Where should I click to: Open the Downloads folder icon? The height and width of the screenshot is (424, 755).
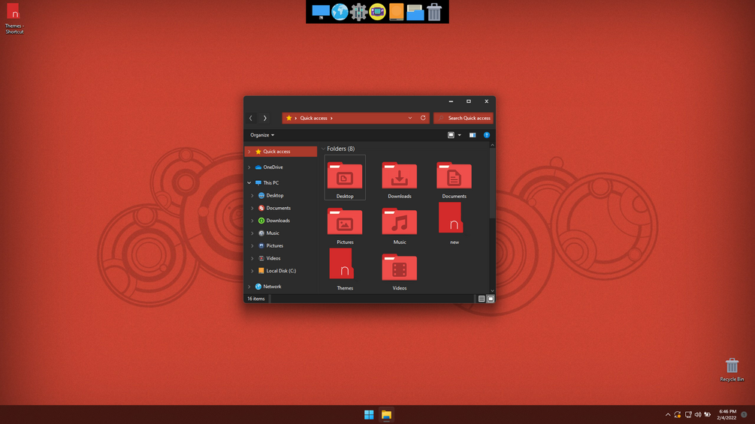[x=399, y=180]
